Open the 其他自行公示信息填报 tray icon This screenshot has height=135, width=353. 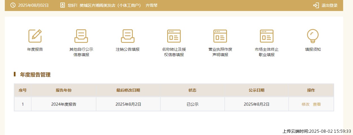point(81,36)
